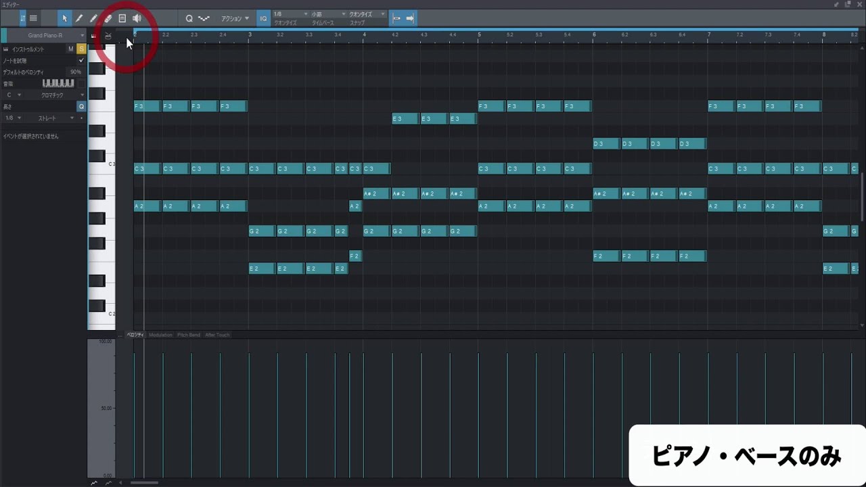Click the humanize wave icon beside Q
This screenshot has height=487, width=866.
(204, 18)
